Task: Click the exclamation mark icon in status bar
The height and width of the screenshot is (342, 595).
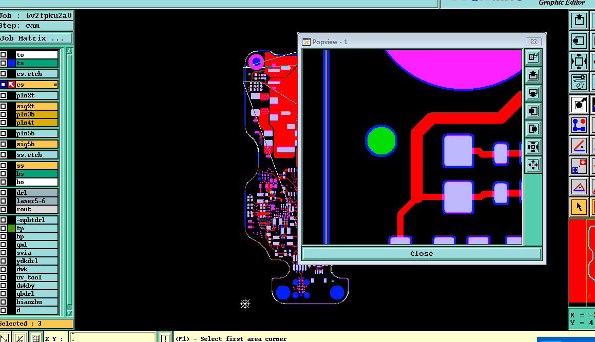Action: click(165, 337)
